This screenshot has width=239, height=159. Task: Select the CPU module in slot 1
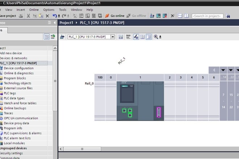pos(140,101)
